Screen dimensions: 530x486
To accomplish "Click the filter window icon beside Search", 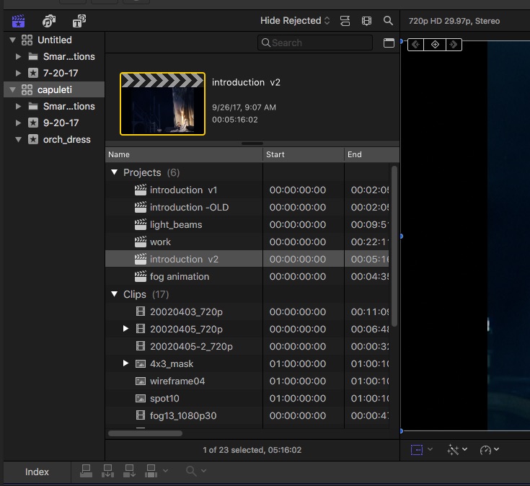I will (x=389, y=43).
